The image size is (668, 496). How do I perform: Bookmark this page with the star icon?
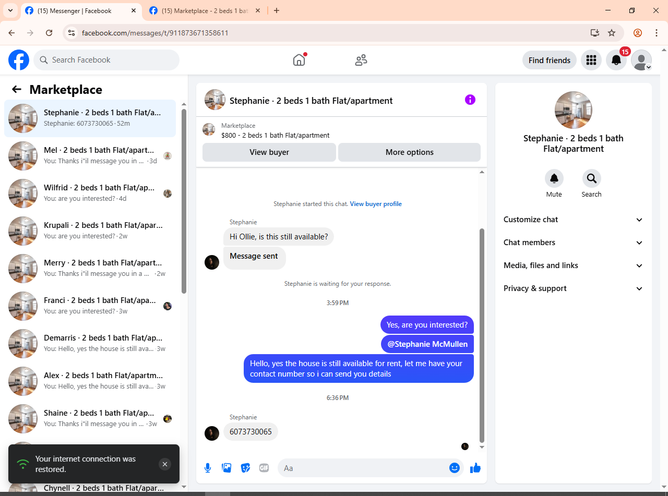[612, 33]
